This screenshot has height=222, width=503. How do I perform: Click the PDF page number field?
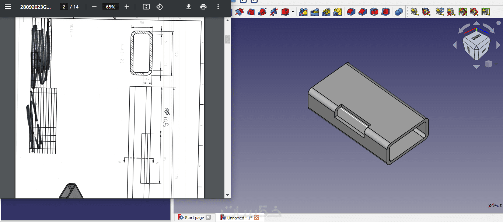64,7
